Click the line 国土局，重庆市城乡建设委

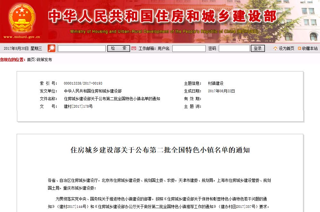[x=72, y=188]
